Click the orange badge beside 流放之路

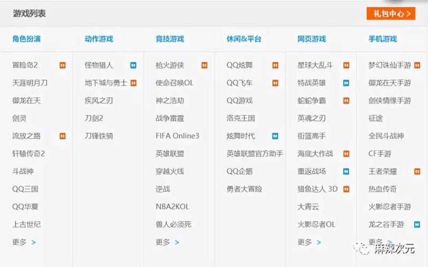coord(63,136)
